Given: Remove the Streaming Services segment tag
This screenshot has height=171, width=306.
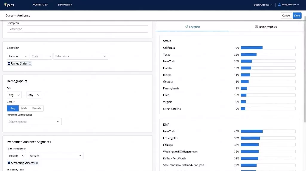Looking at the screenshot, I should click(37, 163).
